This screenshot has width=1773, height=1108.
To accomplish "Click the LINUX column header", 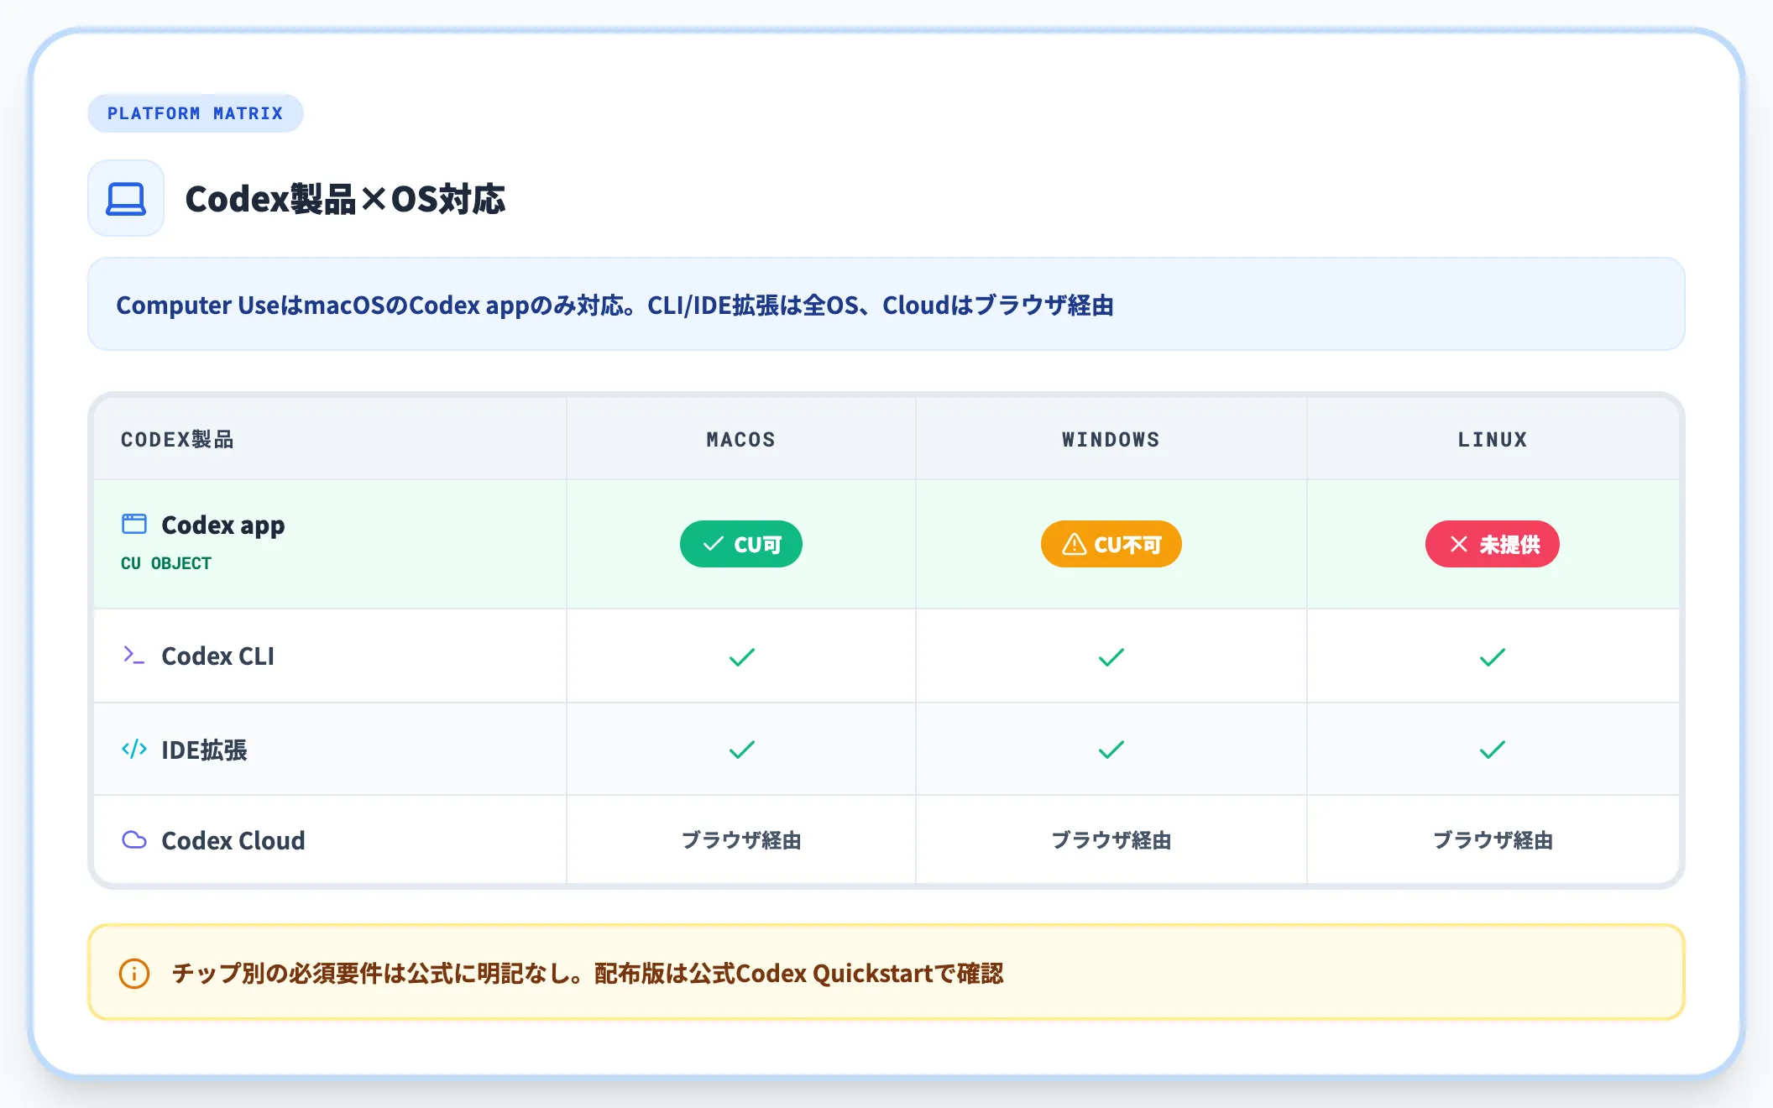I will click(x=1493, y=439).
